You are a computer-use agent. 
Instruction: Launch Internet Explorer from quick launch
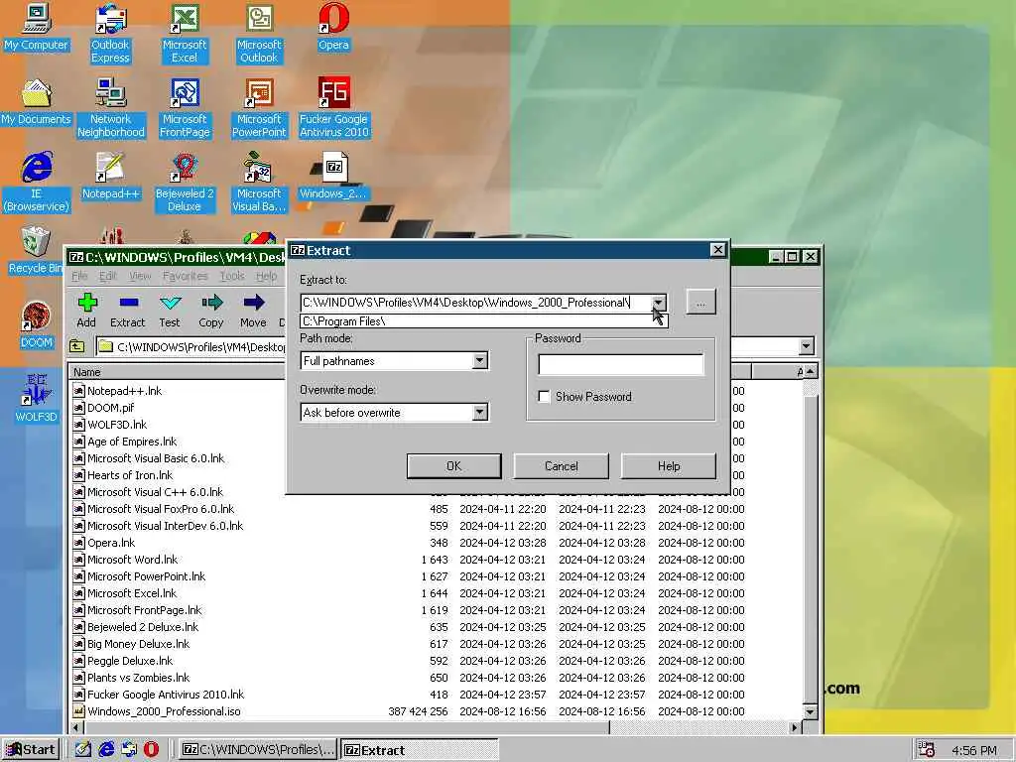point(106,749)
